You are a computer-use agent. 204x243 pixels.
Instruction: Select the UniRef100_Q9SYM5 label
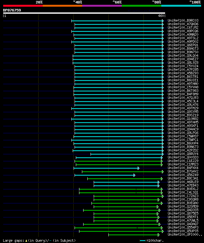183,112
